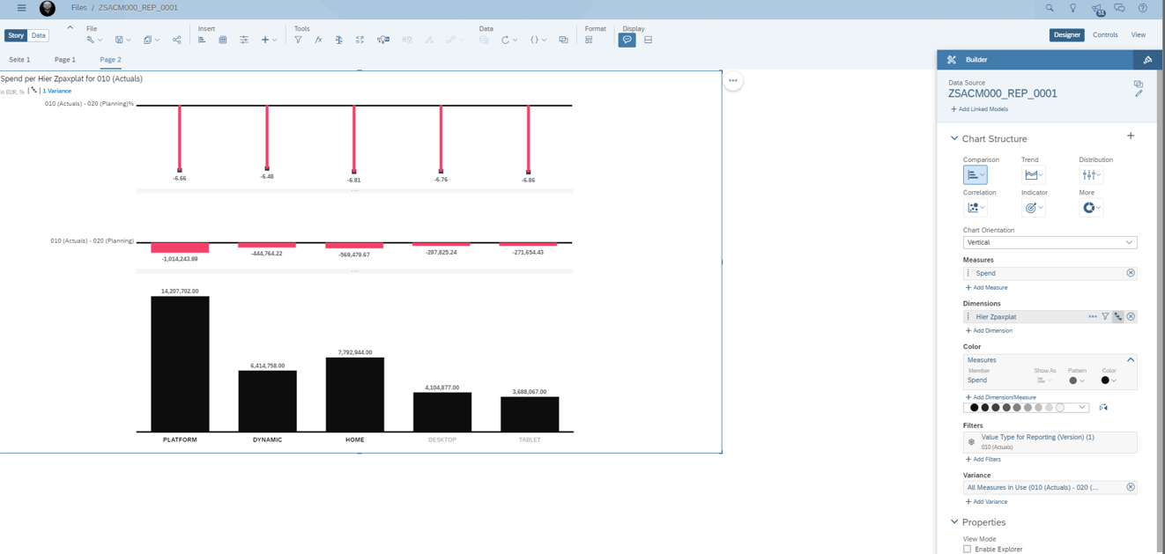Viewport: 1165px width, 554px height.
Task: Open Spend color swatch picker
Action: [1109, 380]
